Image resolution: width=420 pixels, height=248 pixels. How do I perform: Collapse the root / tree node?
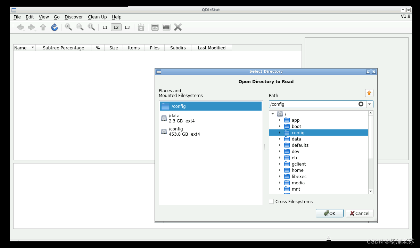273,114
